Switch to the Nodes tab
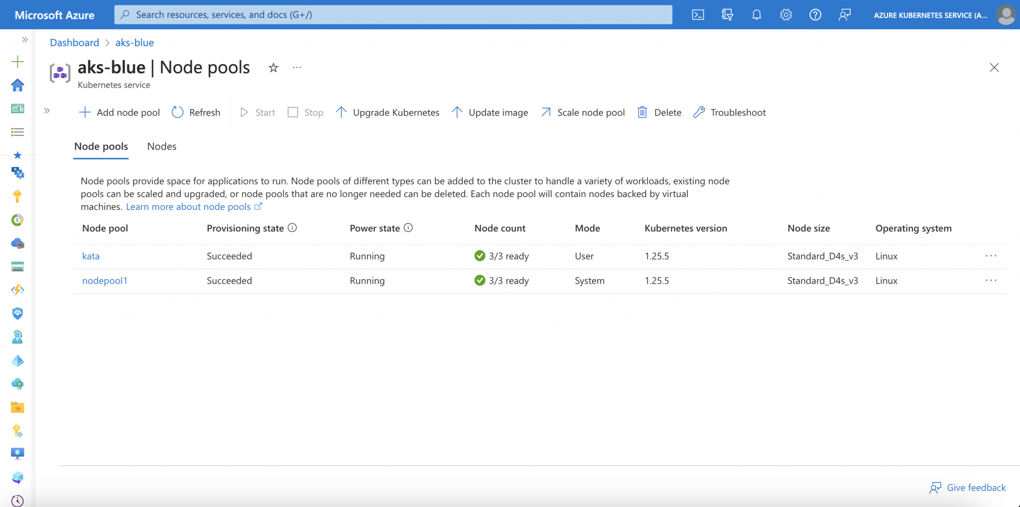Screen dimensions: 1020x507 pyautogui.click(x=161, y=146)
